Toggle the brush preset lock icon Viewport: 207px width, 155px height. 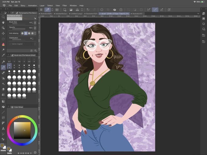[x=35, y=18]
